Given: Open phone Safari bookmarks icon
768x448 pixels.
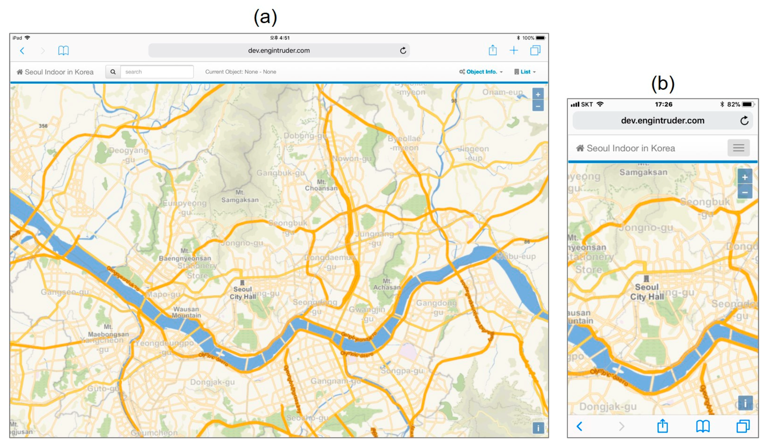Looking at the screenshot, I should coord(703,426).
